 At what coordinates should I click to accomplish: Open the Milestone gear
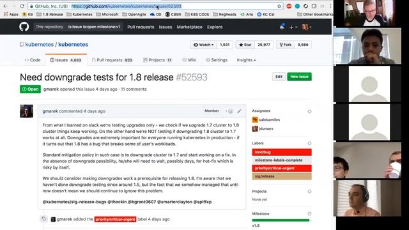pos(309,213)
